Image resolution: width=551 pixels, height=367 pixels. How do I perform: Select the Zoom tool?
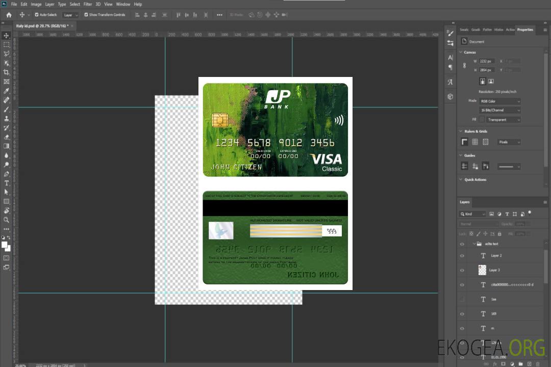[x=6, y=220]
